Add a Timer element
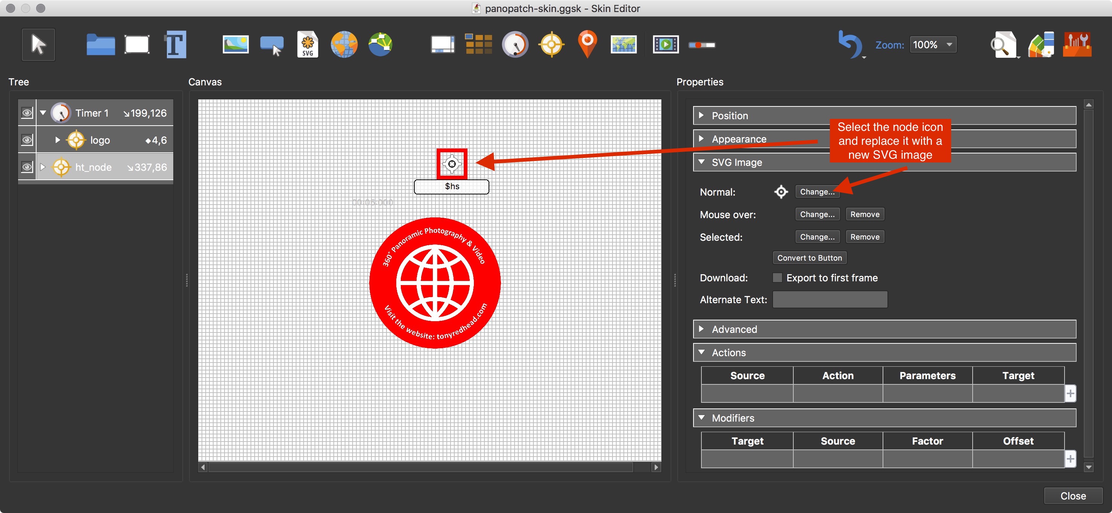 tap(515, 44)
